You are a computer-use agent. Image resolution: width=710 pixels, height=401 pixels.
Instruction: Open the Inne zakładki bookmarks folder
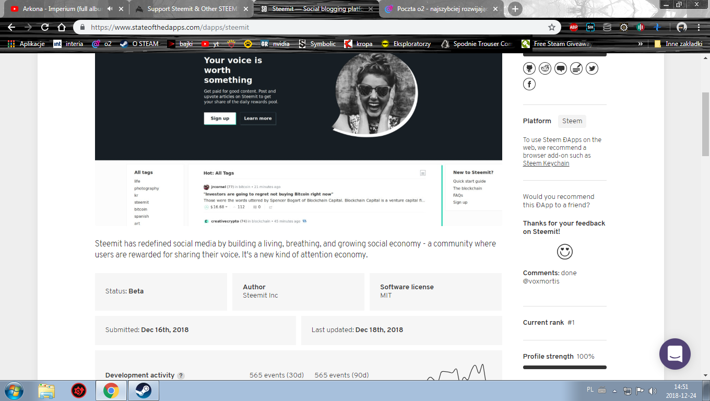678,44
